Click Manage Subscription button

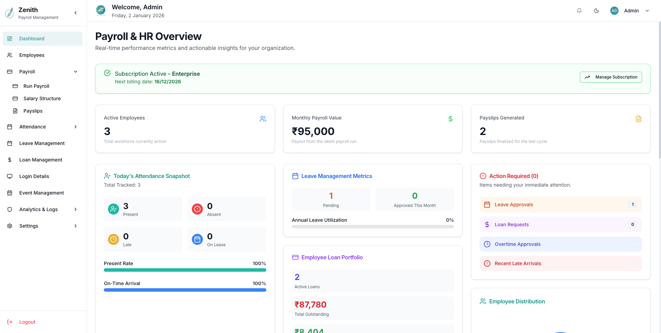(x=611, y=77)
